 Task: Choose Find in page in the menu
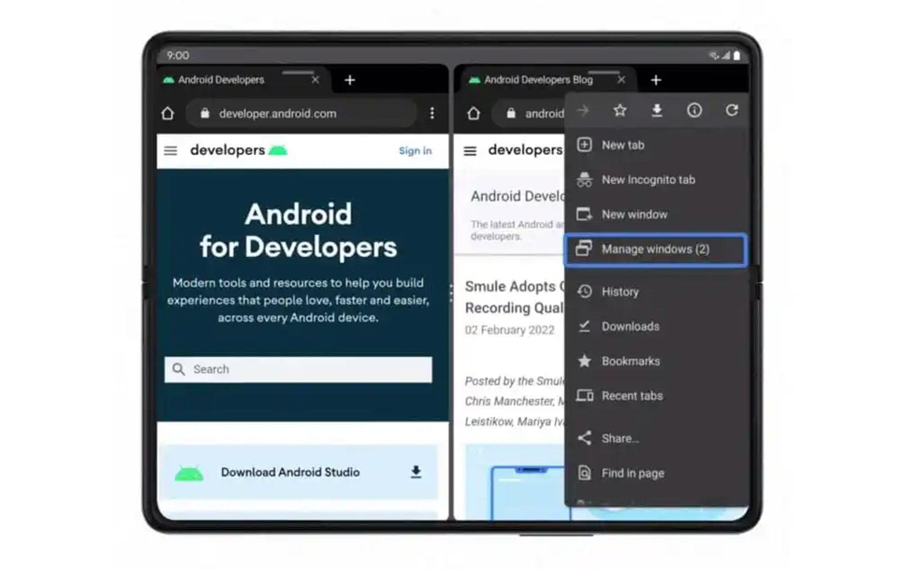(656, 473)
